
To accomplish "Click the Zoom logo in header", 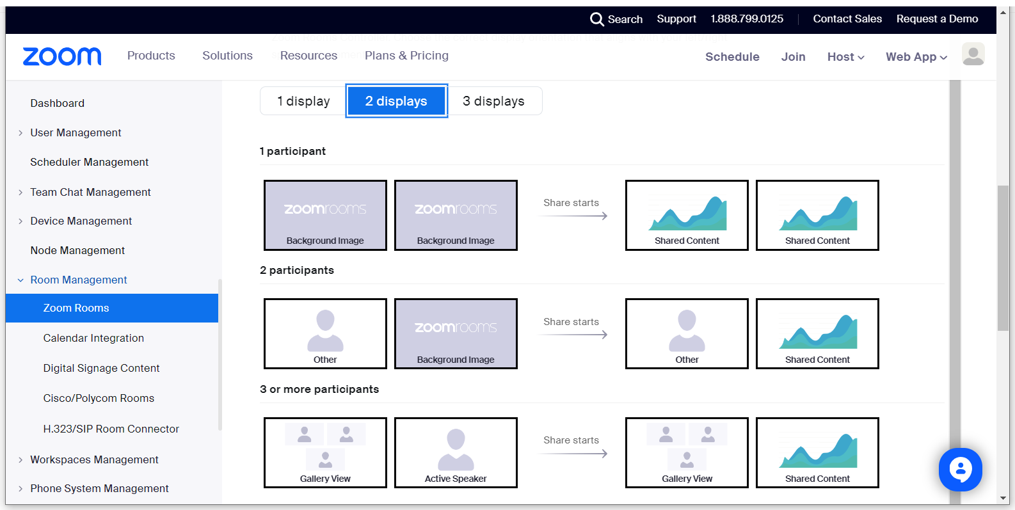I will click(x=62, y=56).
